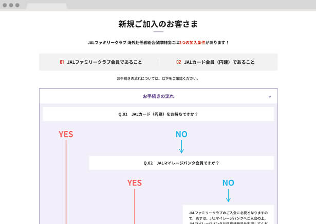Click the Q.01 JALカード question box
This screenshot has height=224, width=316.
click(158, 114)
